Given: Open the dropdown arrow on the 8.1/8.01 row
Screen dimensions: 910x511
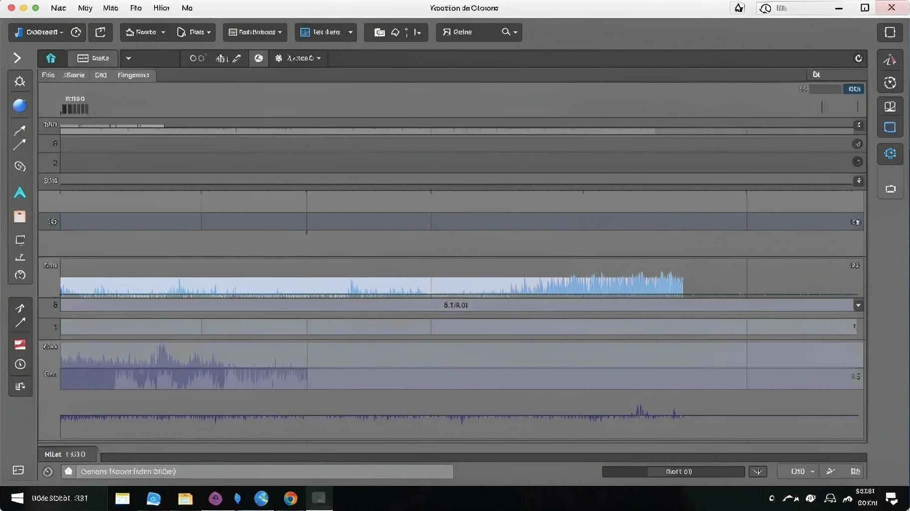Looking at the screenshot, I should [x=858, y=305].
